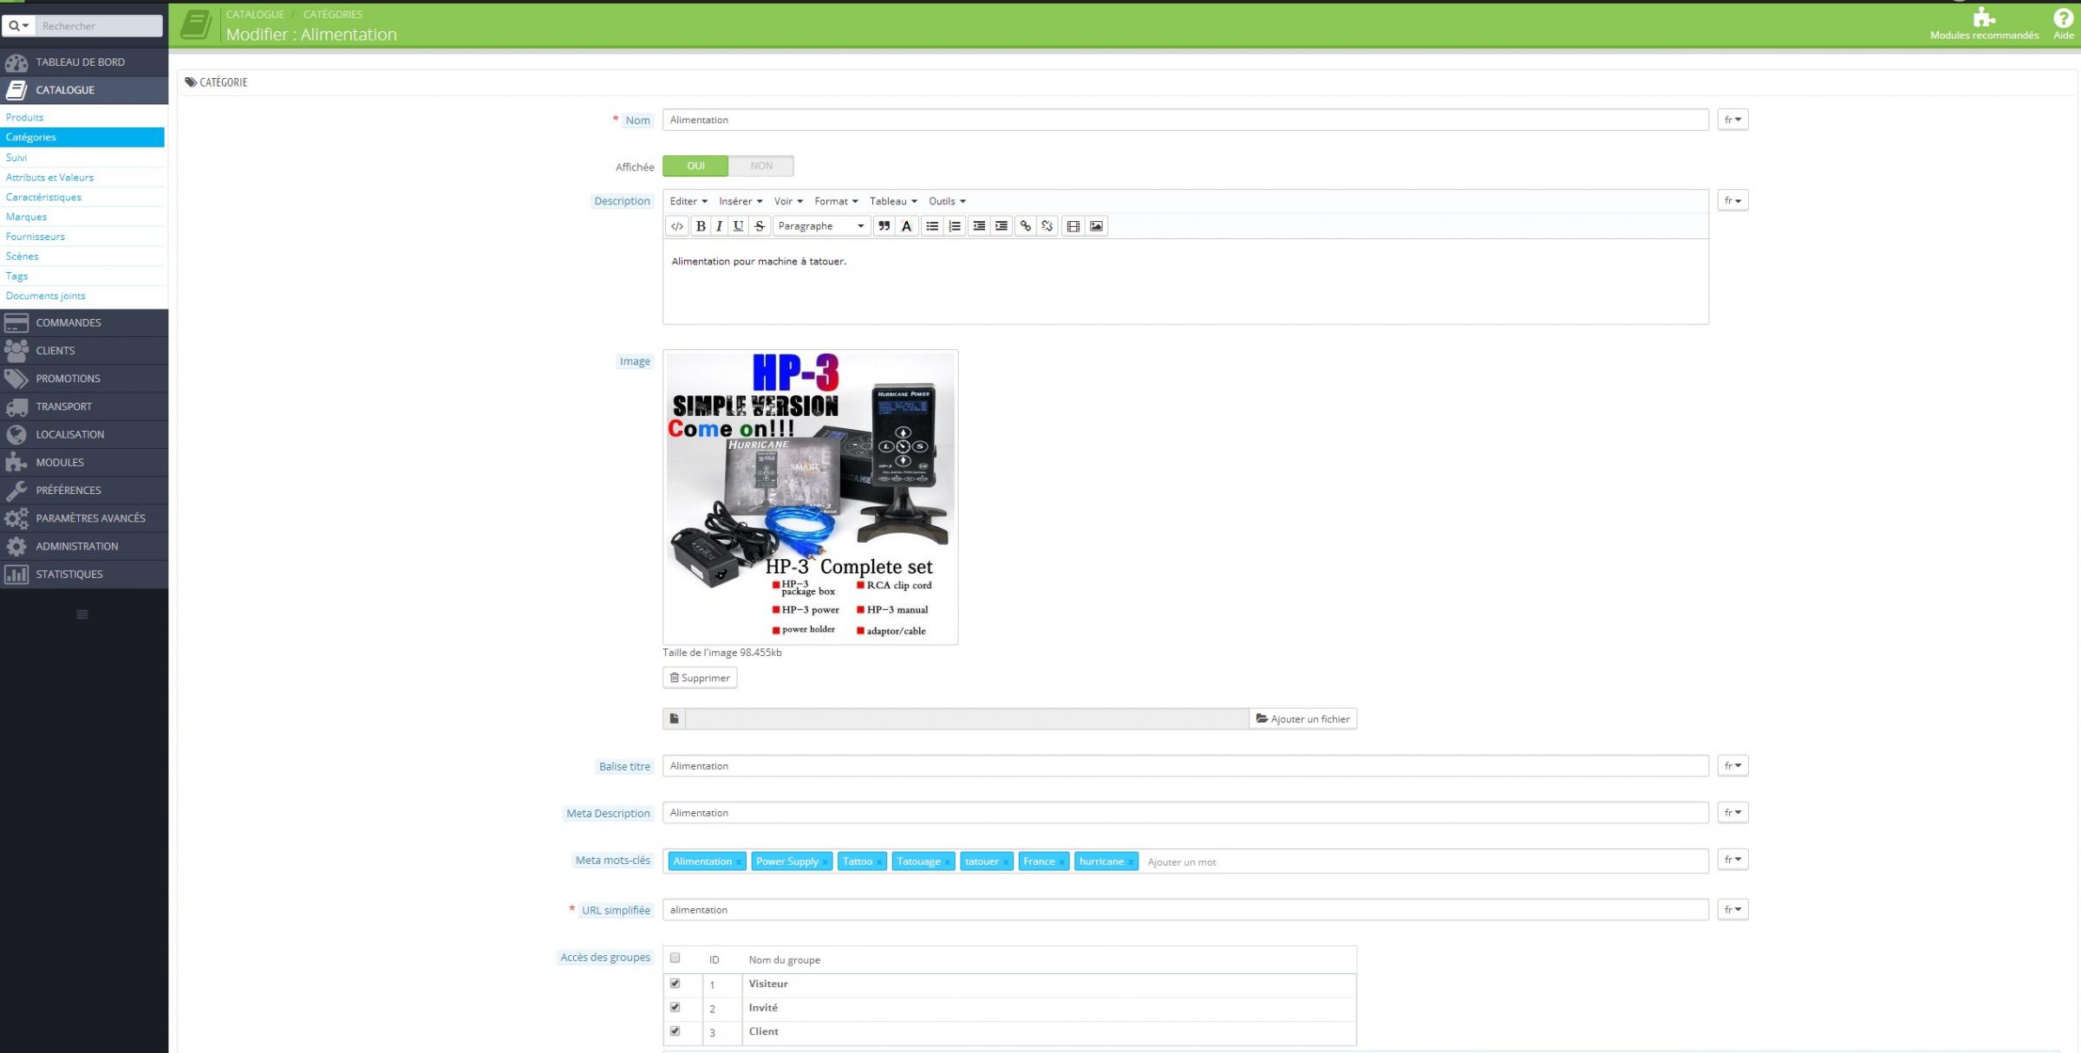This screenshot has width=2081, height=1053.
Task: Open the Commandes sidebar menu
Action: pos(68,322)
